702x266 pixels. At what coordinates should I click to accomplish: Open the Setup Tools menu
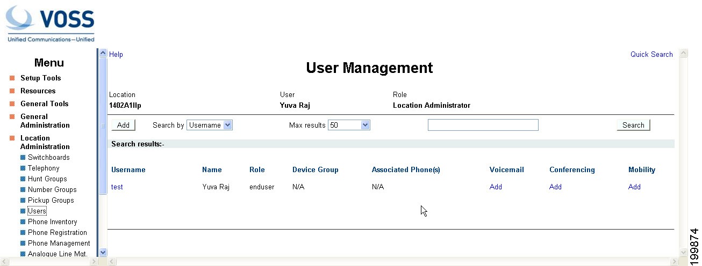coord(41,78)
